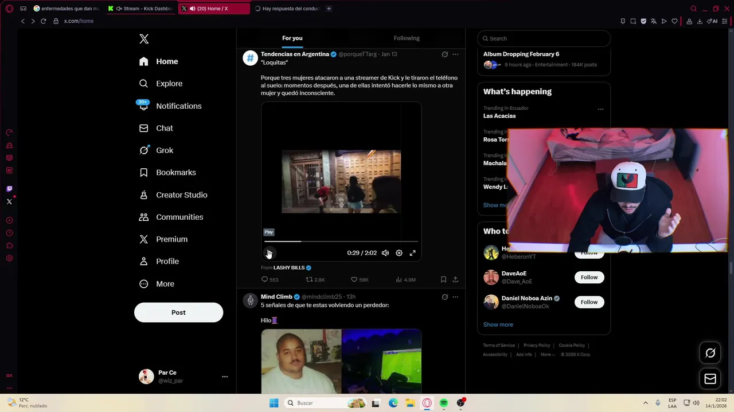This screenshot has height=412, width=734.
Task: Like the post with 58K likes
Action: pos(360,280)
